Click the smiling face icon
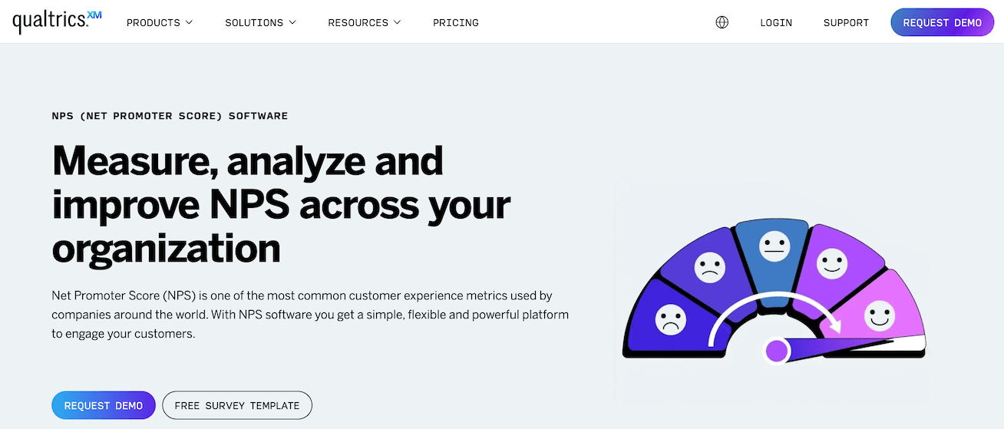 831,263
